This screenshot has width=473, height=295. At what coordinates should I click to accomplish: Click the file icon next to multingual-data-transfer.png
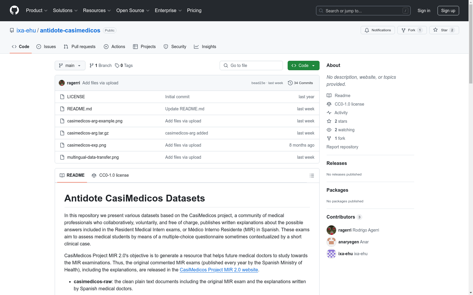(x=62, y=157)
